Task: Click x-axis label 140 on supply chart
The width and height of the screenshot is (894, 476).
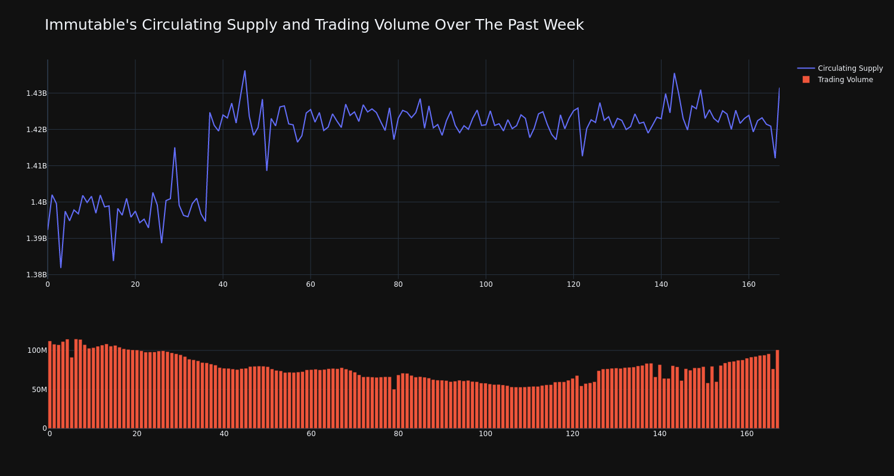Action: (661, 284)
